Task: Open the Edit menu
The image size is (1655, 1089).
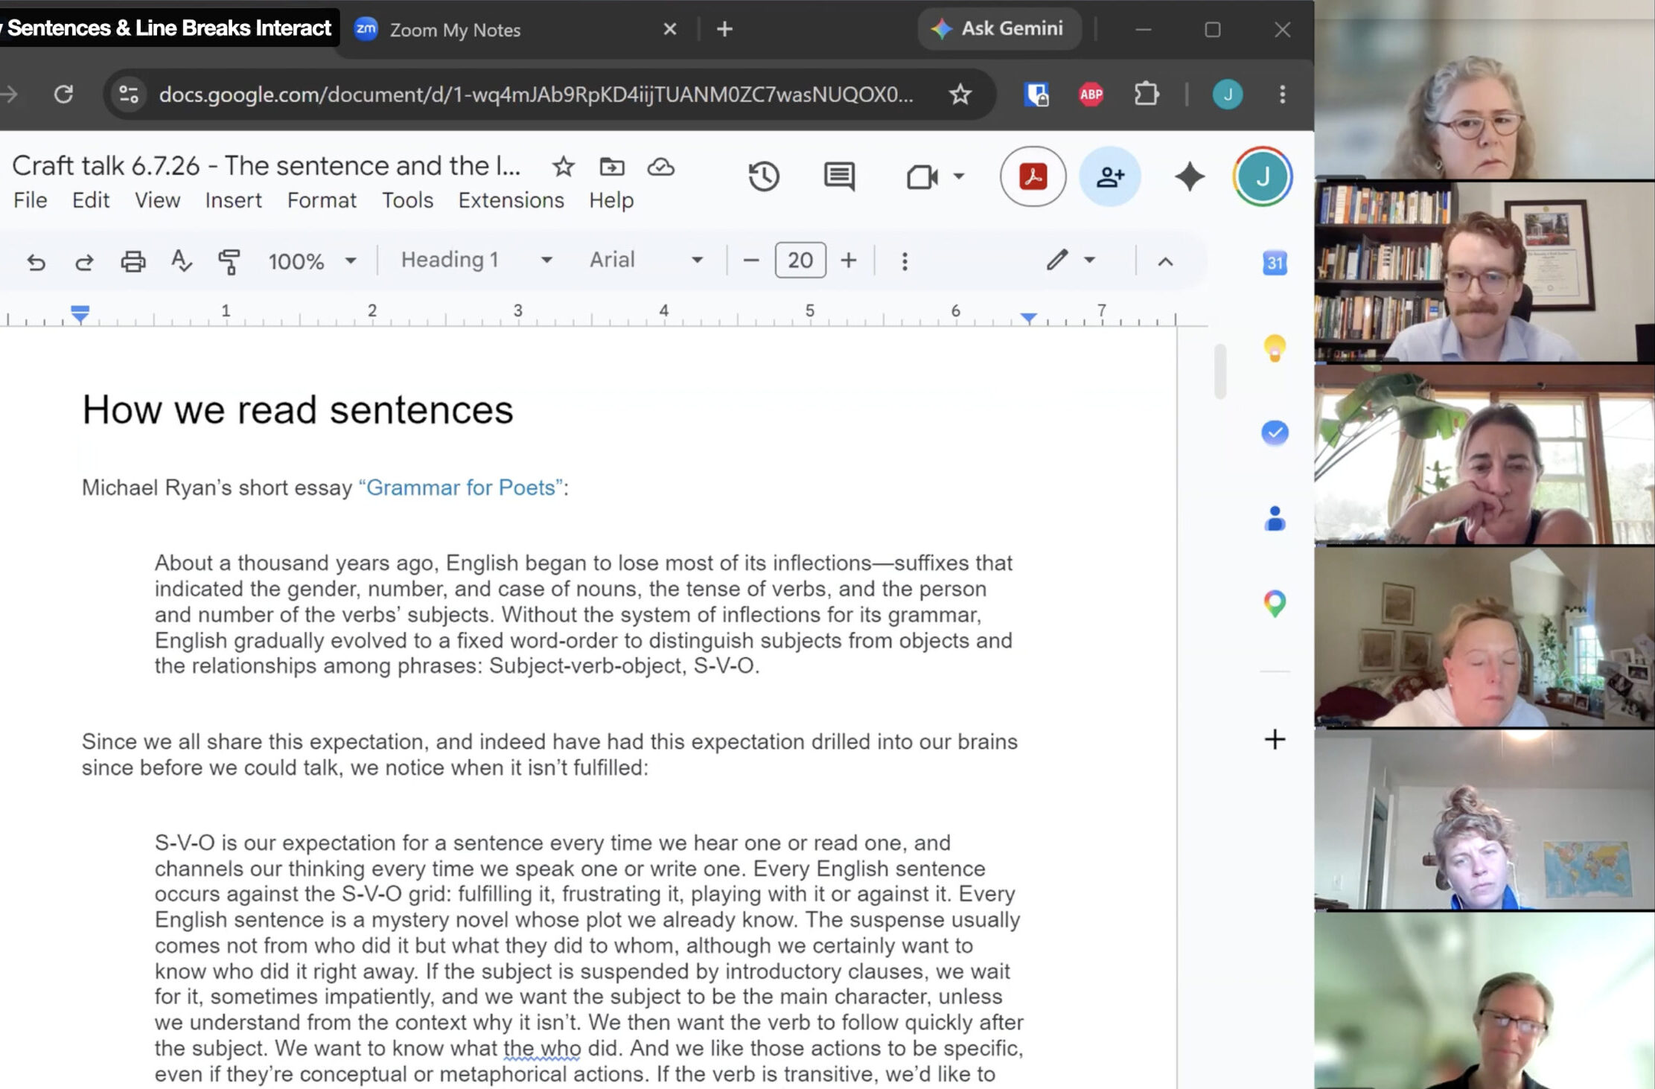Action: coord(91,200)
